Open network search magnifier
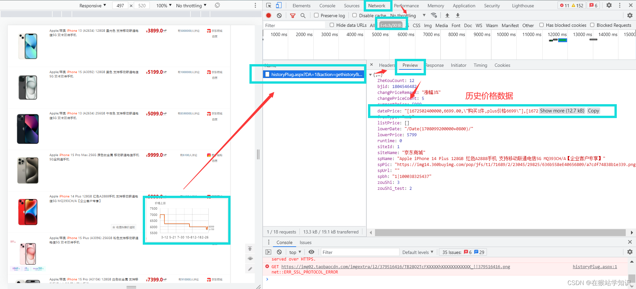 (x=303, y=16)
